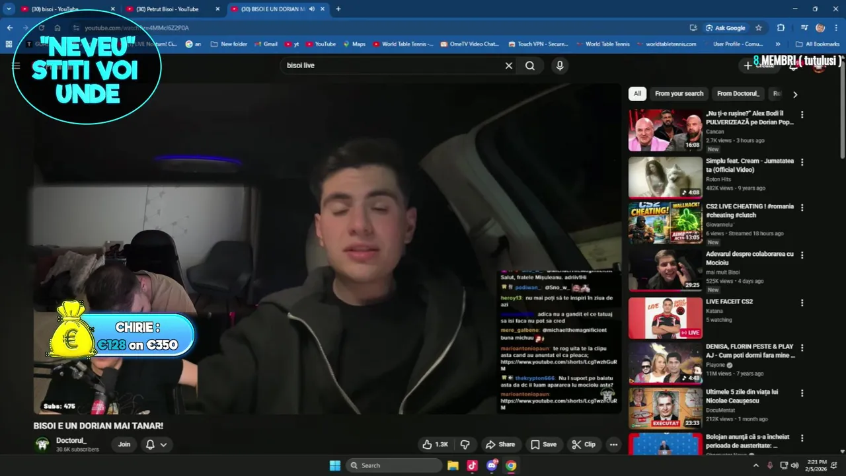846x476 pixels.
Task: Open options menu for CS2 LIVE CHEATING video
Action: [802, 207]
